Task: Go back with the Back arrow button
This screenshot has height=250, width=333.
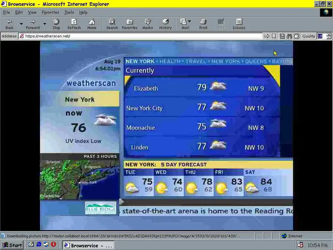Action: (9, 24)
